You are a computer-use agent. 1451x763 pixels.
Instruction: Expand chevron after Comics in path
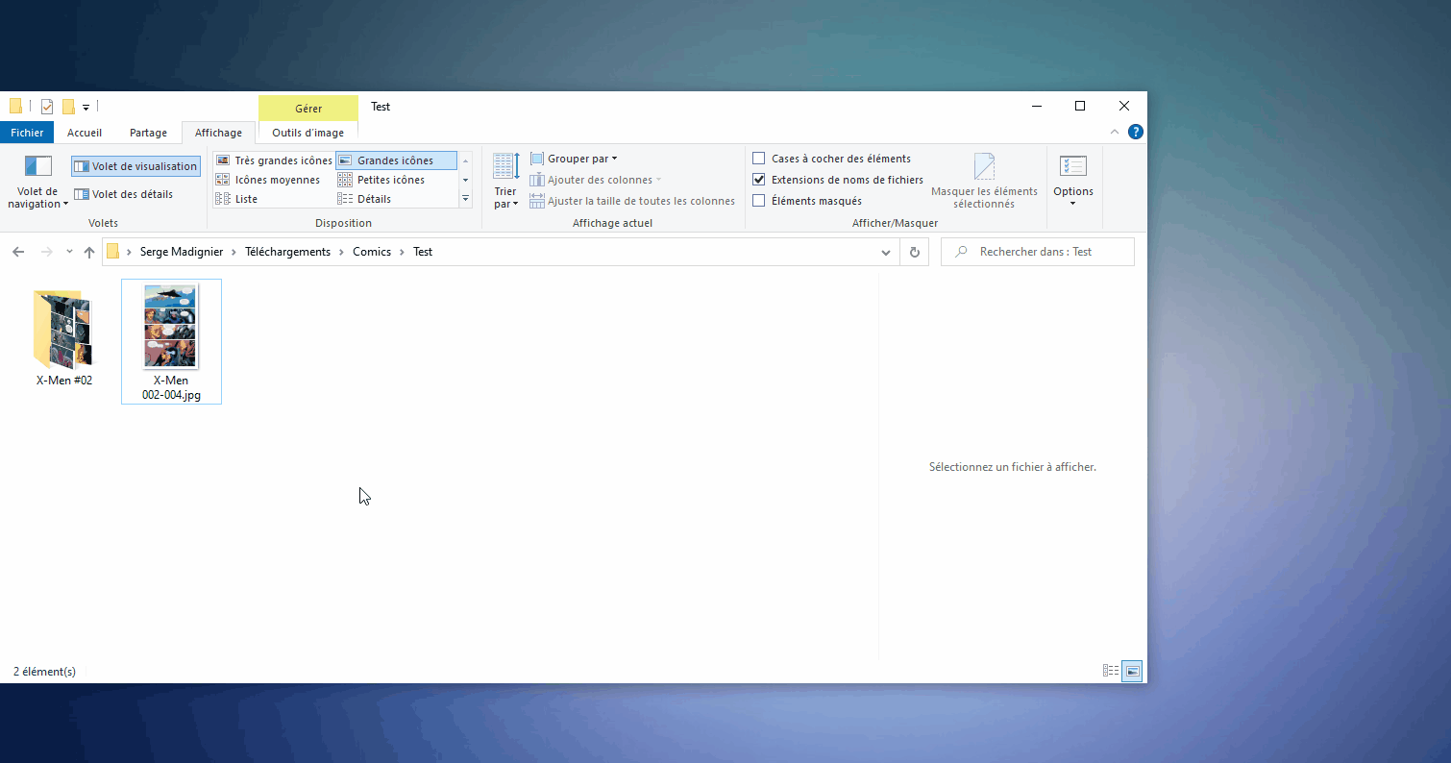click(403, 252)
